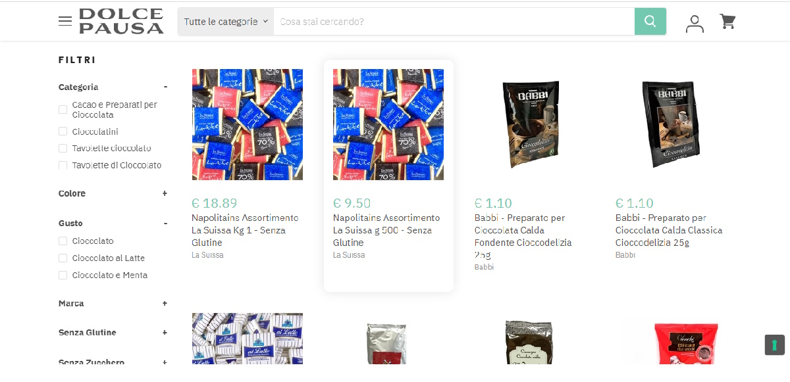Open the Napolitains 500 g product thumbnail
790x382 pixels.
pyautogui.click(x=388, y=124)
